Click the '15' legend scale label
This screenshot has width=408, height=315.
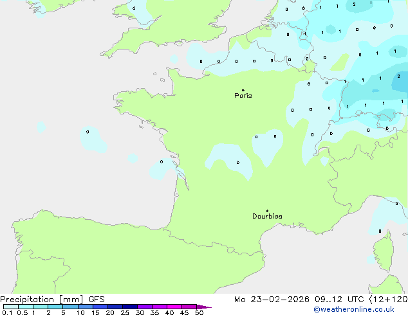(x=95, y=312)
